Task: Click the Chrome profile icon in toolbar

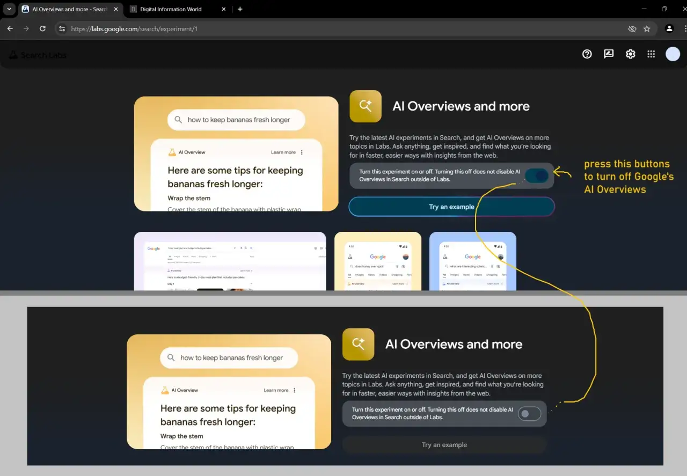Action: point(669,29)
